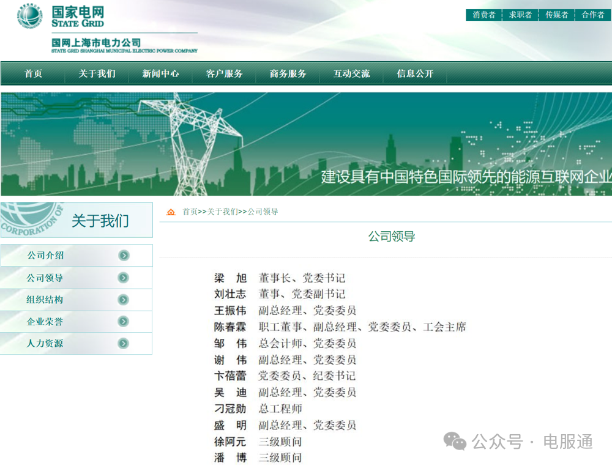The height and width of the screenshot is (466, 612).
Task: Select the 求职者 top link
Action: (520, 15)
